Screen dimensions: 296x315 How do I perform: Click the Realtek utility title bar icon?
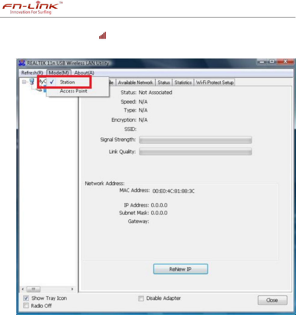[22, 63]
